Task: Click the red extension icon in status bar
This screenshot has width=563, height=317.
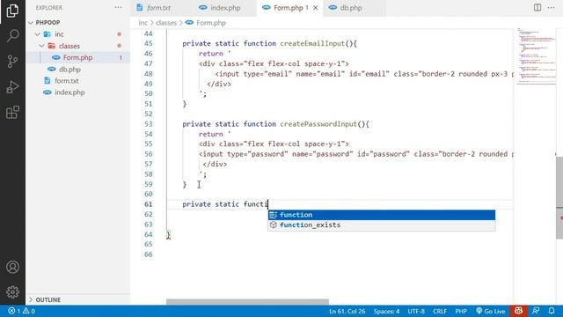Action: coord(518,311)
